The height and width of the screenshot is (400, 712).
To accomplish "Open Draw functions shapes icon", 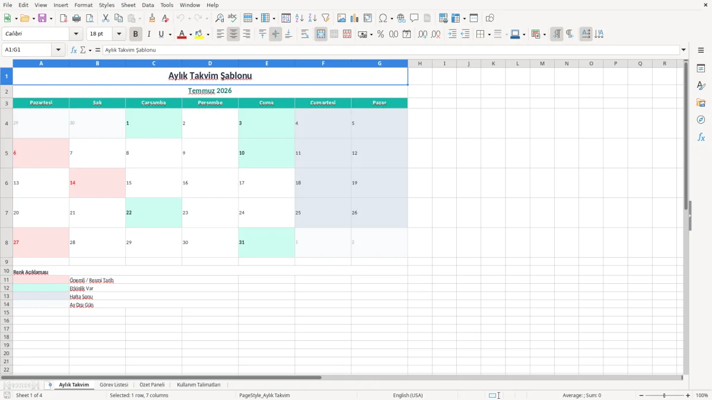I will pos(490,18).
